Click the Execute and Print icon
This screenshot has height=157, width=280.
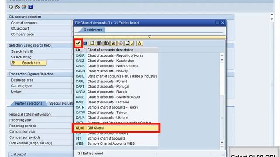pyautogui.click(x=17, y=7)
